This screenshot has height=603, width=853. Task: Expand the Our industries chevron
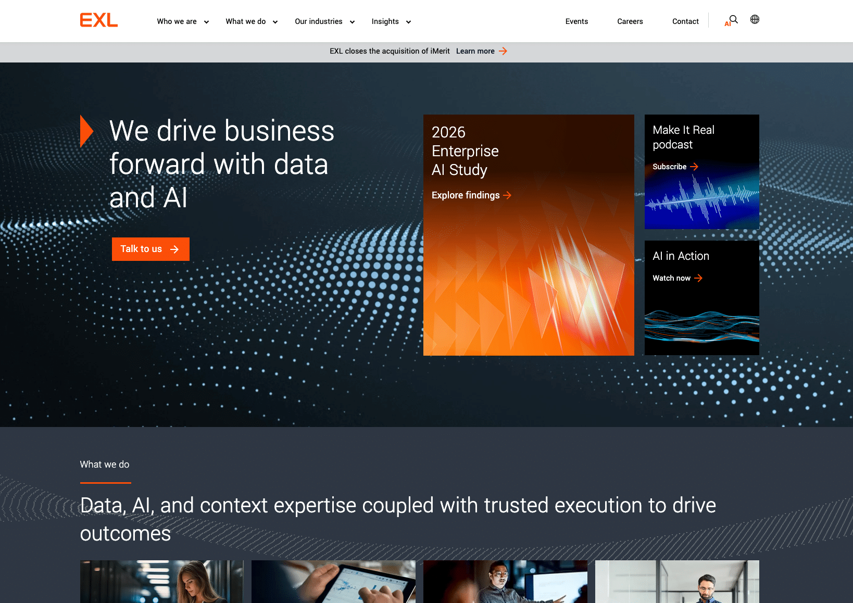[x=352, y=22]
